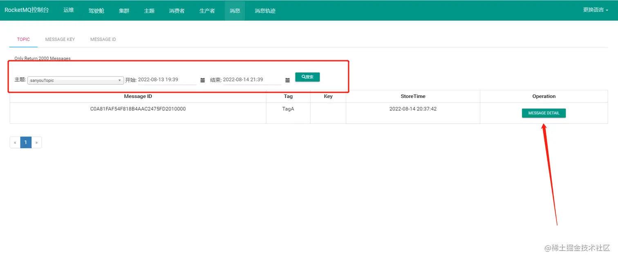
Task: Focus the 结束 end time input field
Action: click(252, 80)
